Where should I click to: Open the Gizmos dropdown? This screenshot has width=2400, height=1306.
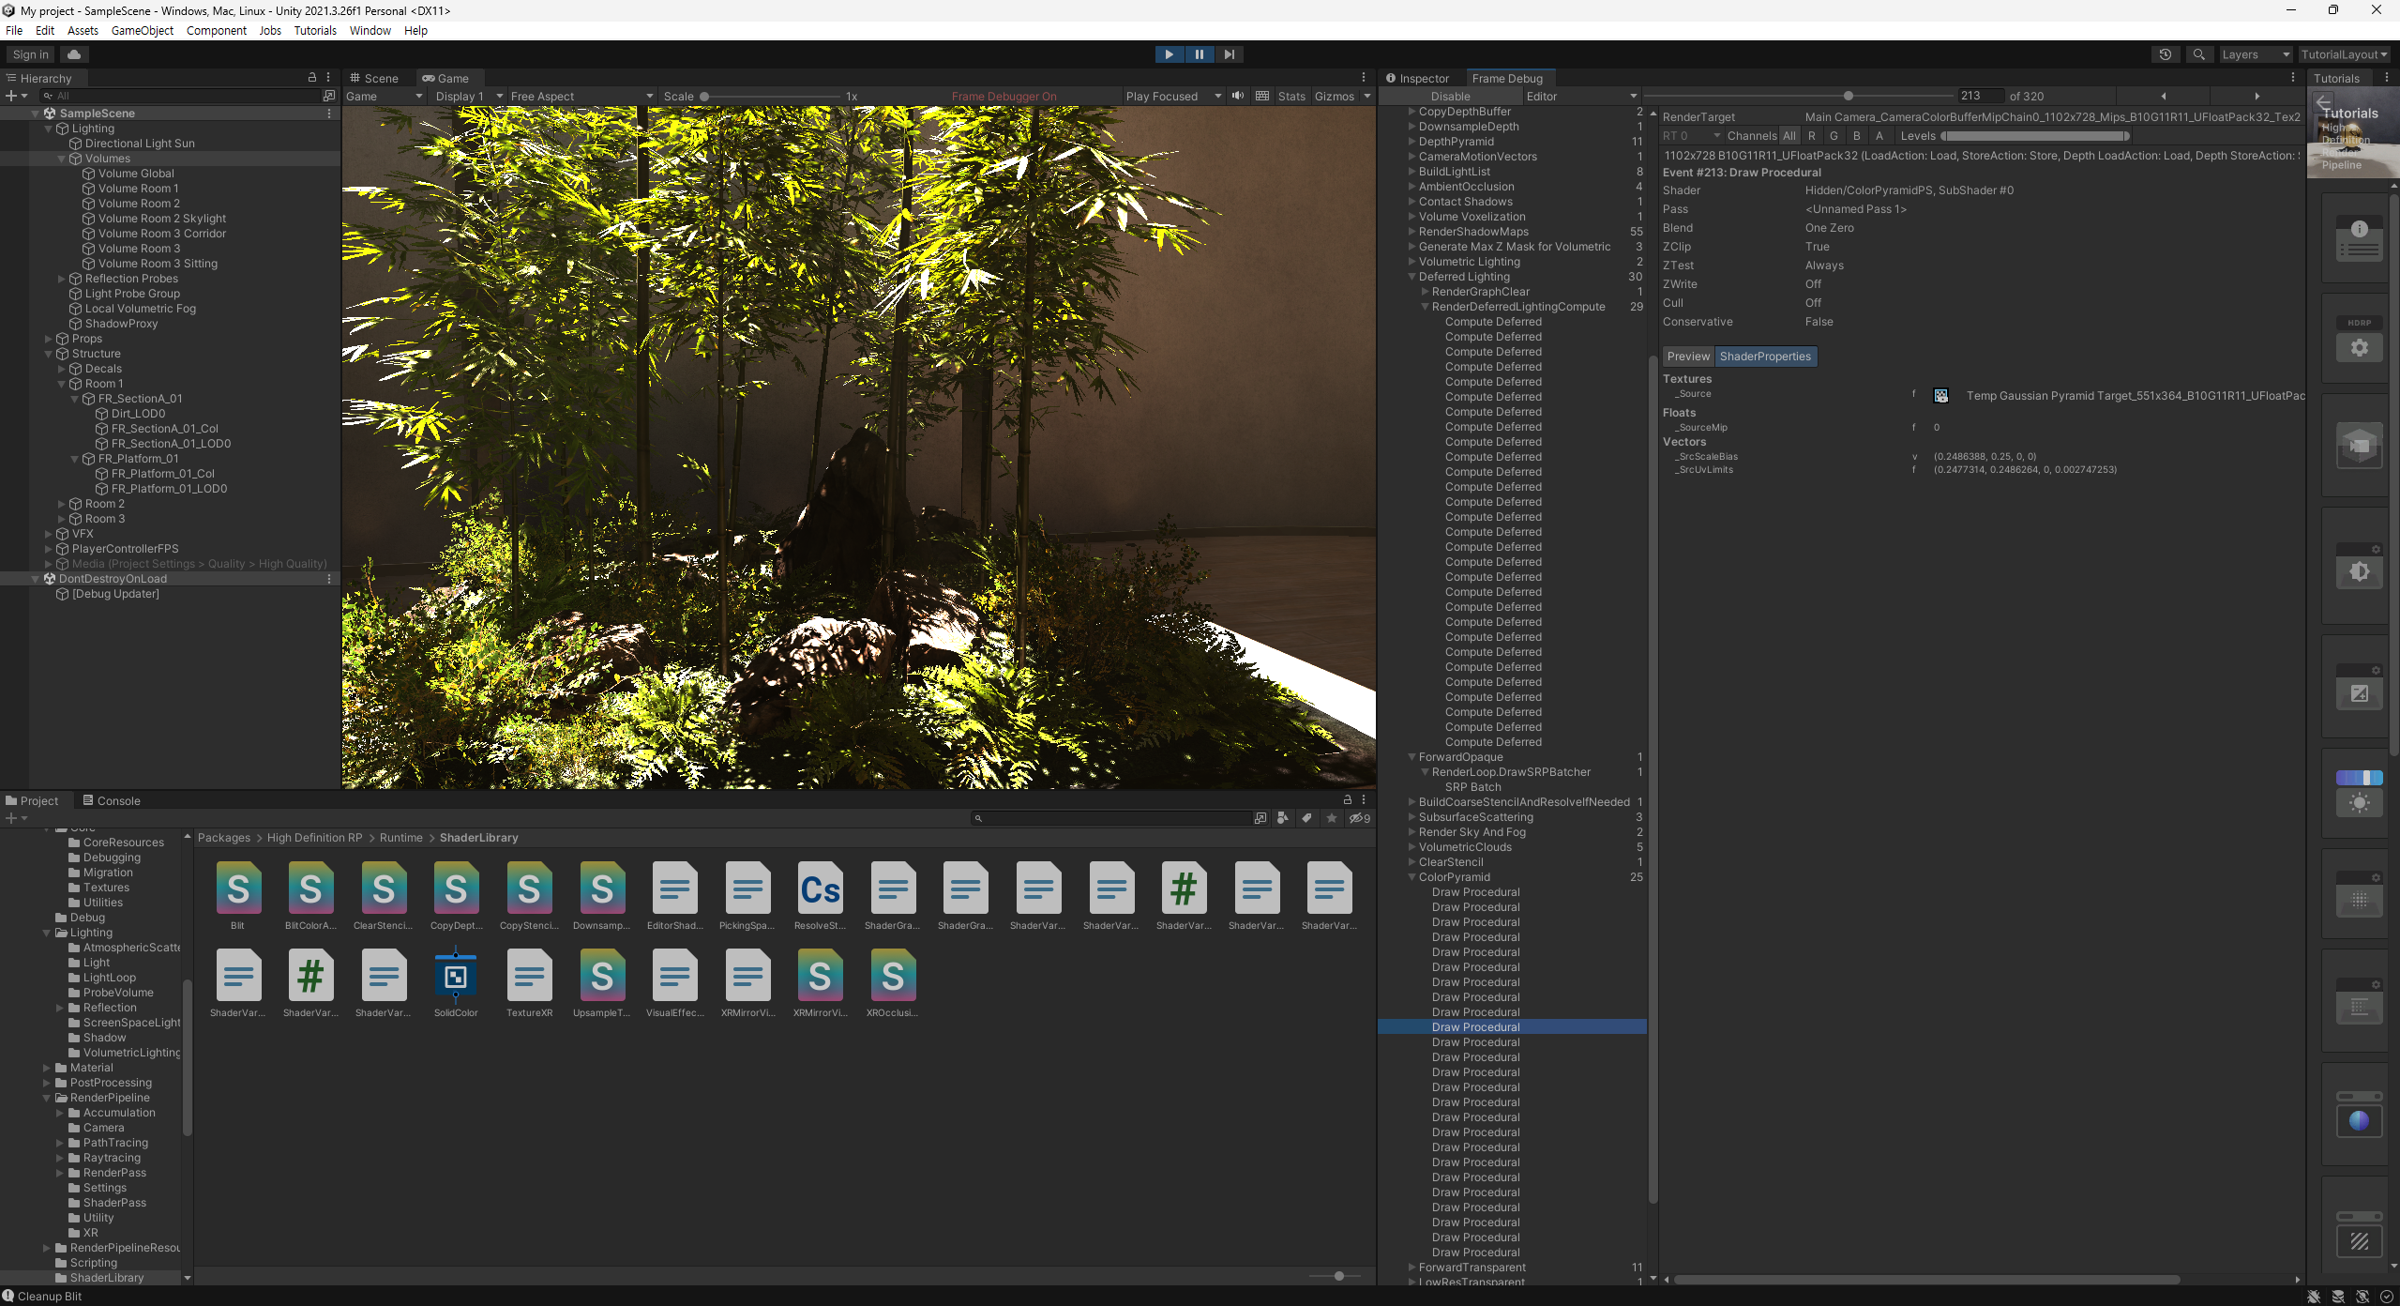pos(1367,96)
